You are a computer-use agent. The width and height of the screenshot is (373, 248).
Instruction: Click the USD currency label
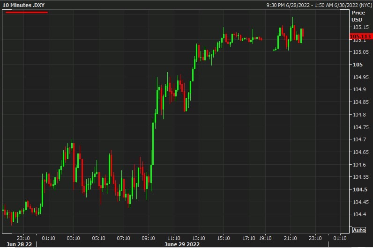(357, 20)
